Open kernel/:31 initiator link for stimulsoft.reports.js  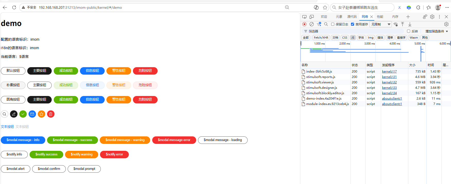tap(389, 77)
